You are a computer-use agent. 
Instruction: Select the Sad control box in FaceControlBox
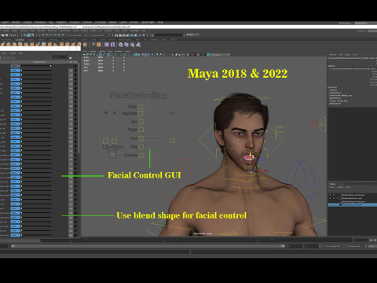[x=141, y=121]
